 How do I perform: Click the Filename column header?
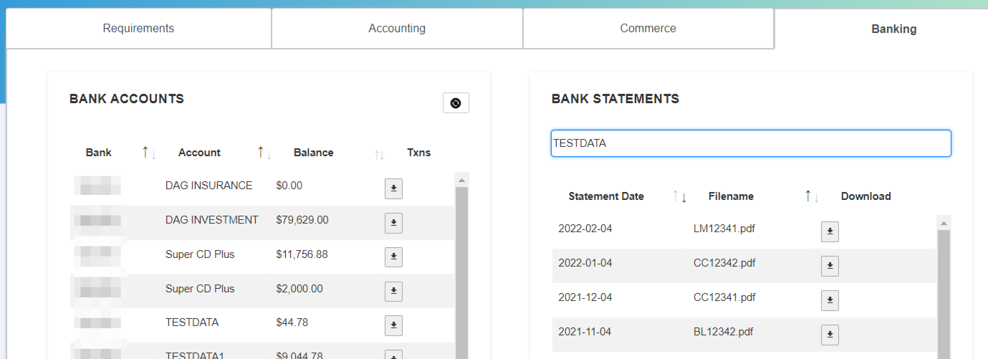(x=731, y=196)
